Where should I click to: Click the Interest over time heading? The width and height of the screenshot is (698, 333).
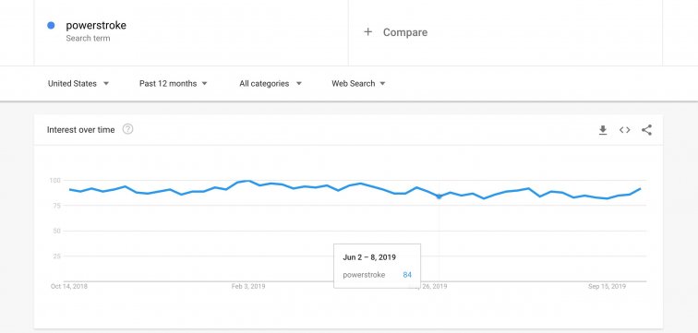click(x=80, y=130)
